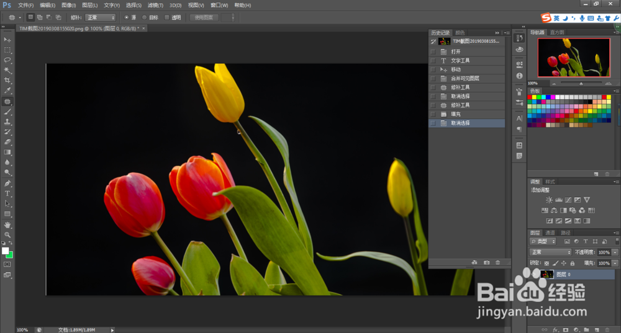Select the Patch tool in the toolbox
The image size is (621, 333).
(7, 102)
